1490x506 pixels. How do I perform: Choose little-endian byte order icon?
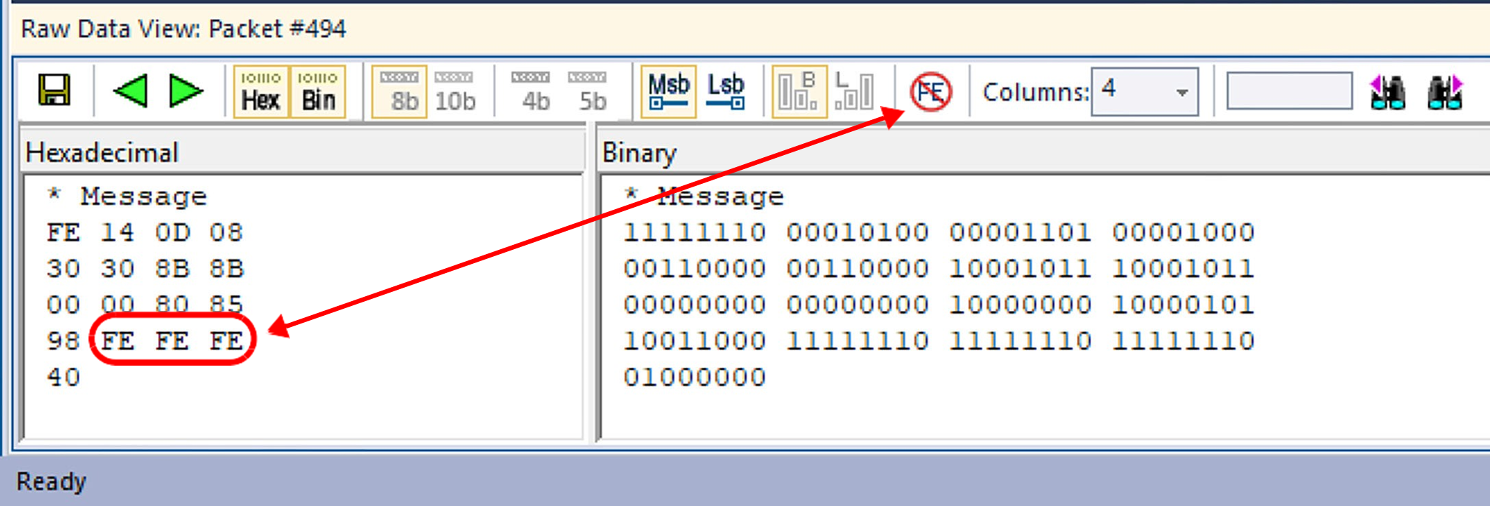pyautogui.click(x=855, y=92)
